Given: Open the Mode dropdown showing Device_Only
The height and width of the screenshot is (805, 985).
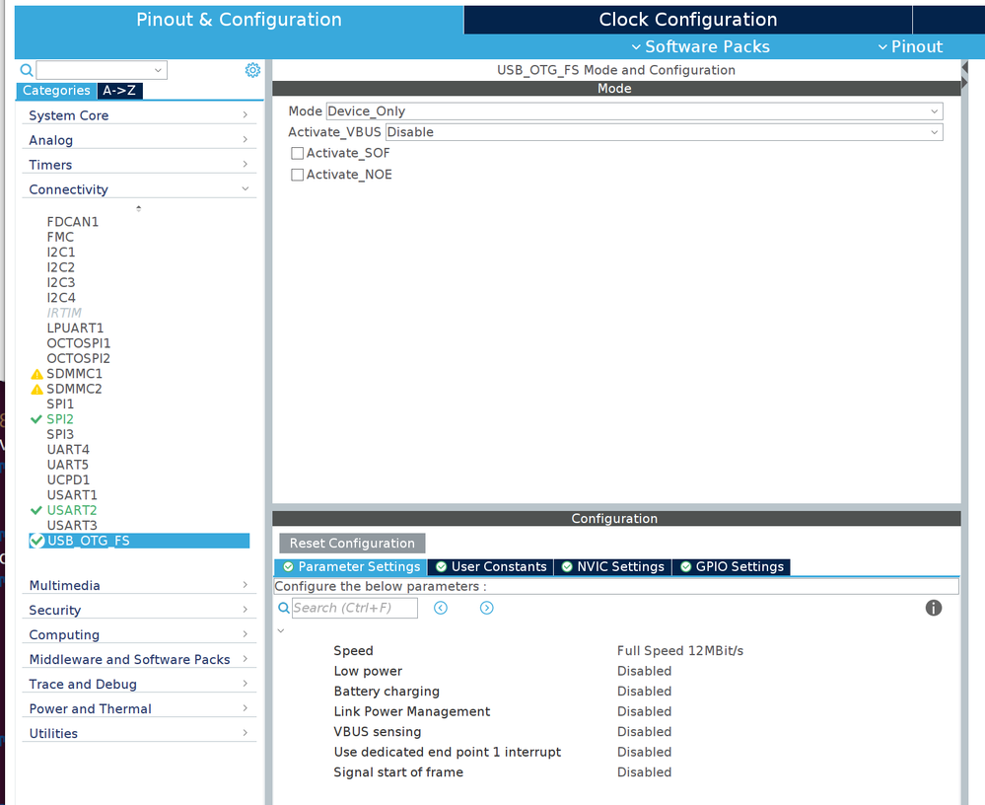Looking at the screenshot, I should [934, 110].
